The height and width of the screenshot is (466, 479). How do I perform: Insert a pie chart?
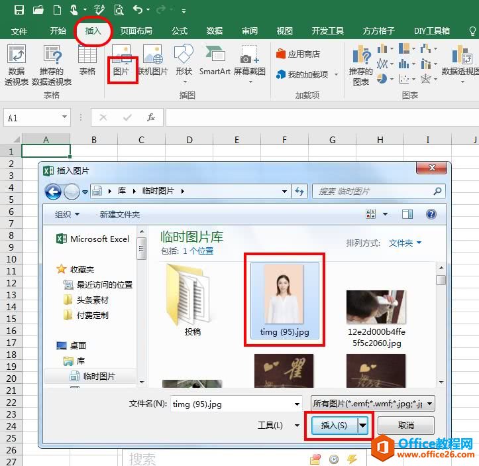click(x=382, y=79)
